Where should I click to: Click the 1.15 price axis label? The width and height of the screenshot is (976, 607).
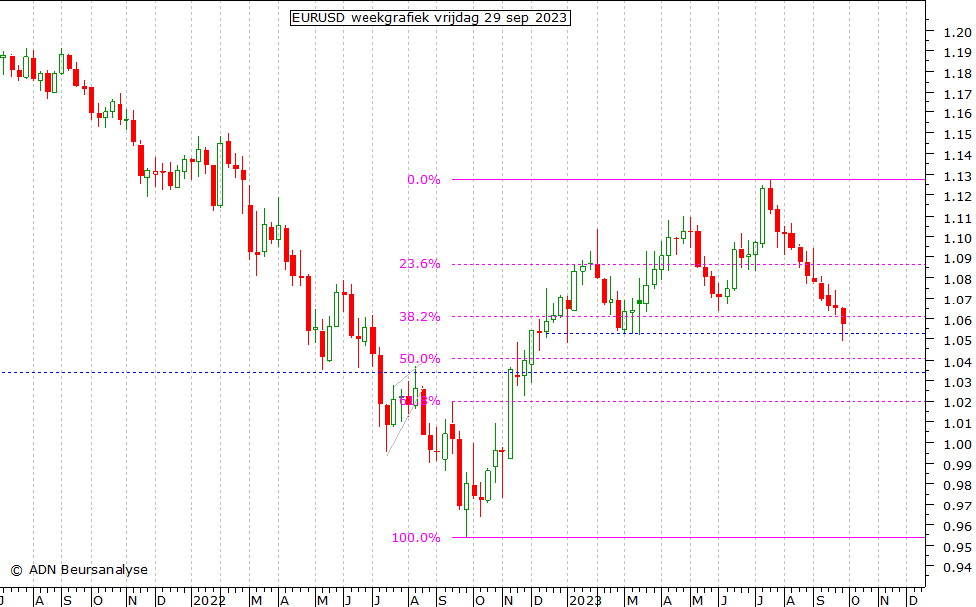pos(957,135)
